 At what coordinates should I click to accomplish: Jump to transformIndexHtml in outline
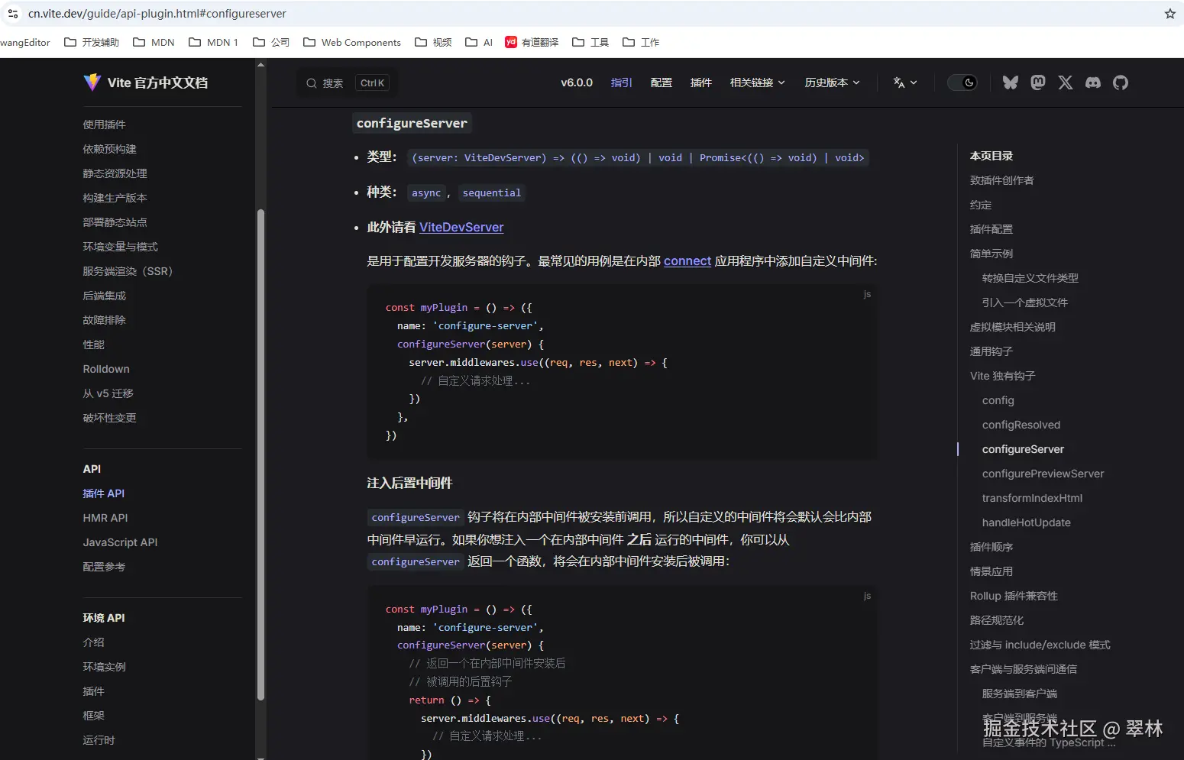coord(1033,498)
